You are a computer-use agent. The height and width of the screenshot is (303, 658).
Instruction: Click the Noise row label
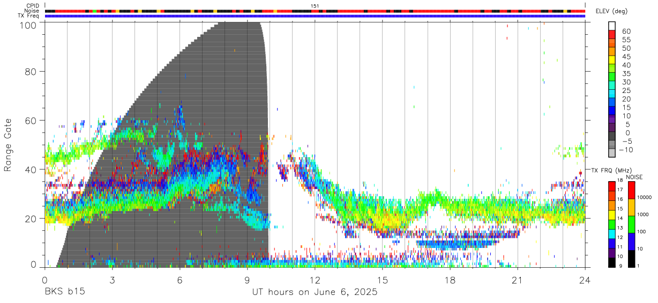32,11
